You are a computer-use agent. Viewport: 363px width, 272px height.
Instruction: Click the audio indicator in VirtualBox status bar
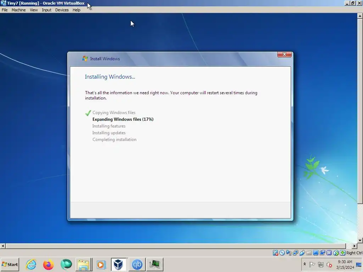[289, 253]
